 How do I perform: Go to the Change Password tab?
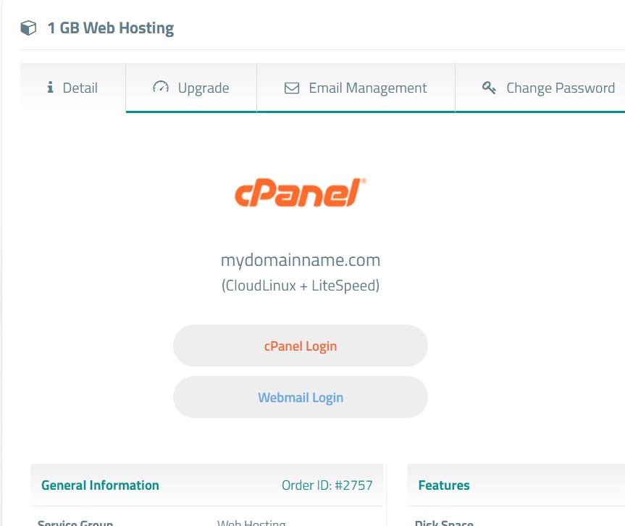[x=540, y=88]
